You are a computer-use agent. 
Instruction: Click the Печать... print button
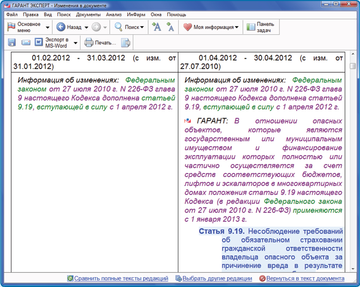pyautogui.click(x=101, y=43)
